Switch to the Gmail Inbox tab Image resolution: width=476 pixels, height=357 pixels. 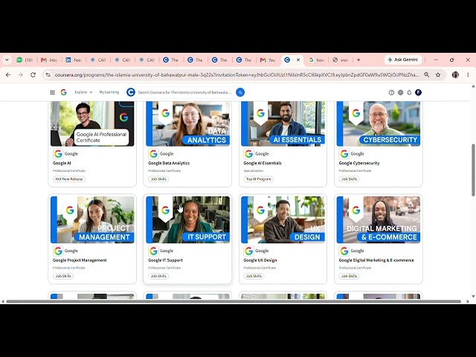49,59
